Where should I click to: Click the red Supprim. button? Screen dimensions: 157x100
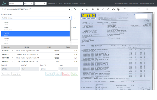pos(66,74)
